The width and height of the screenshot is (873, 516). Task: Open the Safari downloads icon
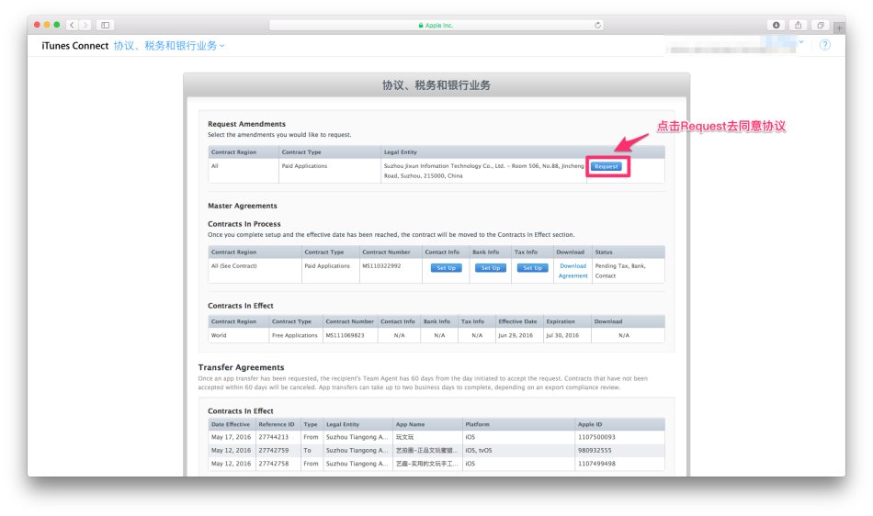pyautogui.click(x=777, y=25)
